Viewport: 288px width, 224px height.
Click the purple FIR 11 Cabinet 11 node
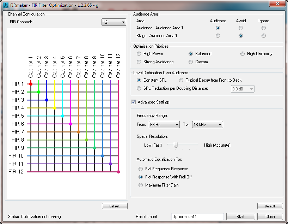(x=110, y=164)
